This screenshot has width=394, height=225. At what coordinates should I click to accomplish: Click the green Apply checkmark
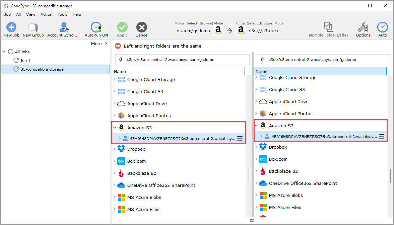click(x=122, y=27)
